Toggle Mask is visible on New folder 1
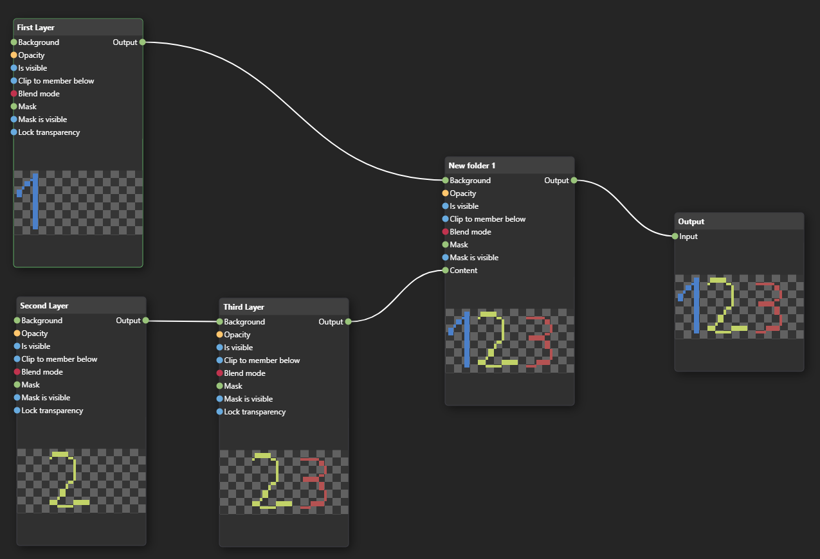This screenshot has width=820, height=559. click(x=444, y=257)
